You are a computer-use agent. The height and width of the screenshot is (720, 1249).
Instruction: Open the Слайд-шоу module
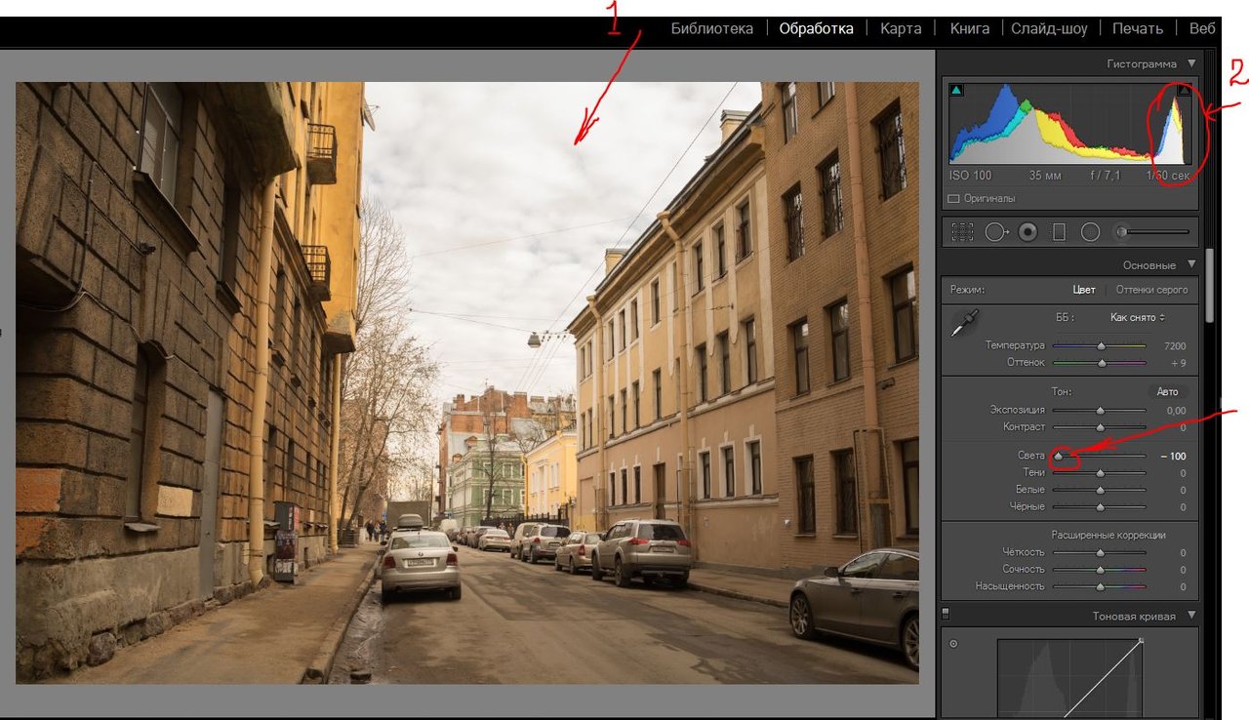click(1049, 28)
